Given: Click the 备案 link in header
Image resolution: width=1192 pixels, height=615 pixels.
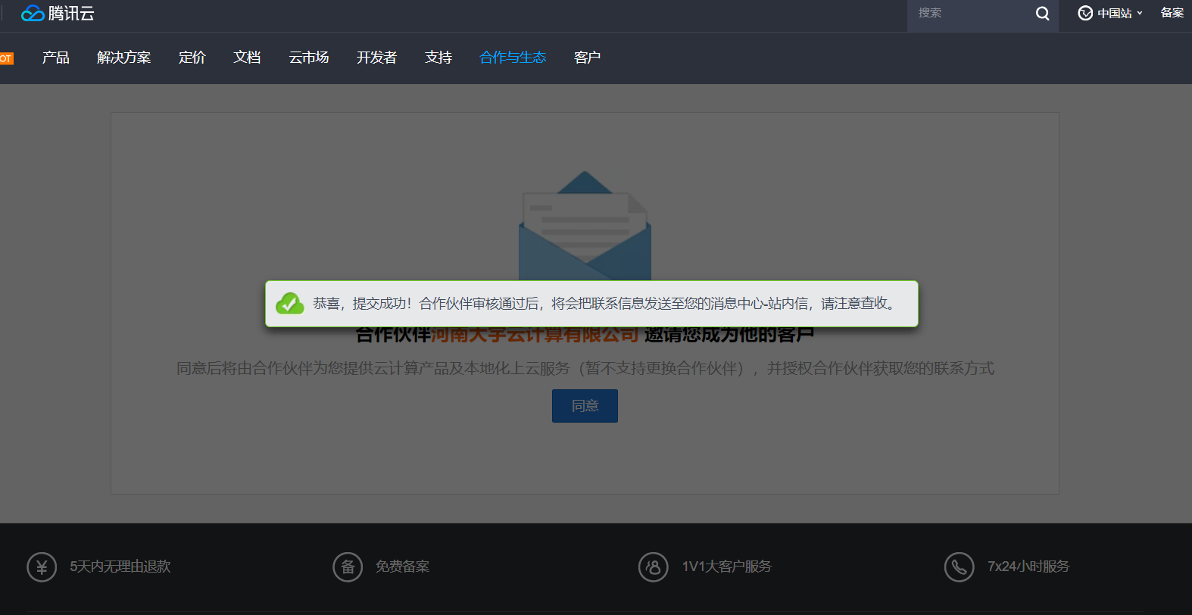Looking at the screenshot, I should pyautogui.click(x=1172, y=13).
